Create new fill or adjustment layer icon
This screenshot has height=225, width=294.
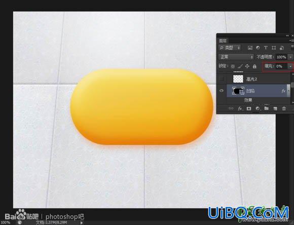click(x=258, y=108)
